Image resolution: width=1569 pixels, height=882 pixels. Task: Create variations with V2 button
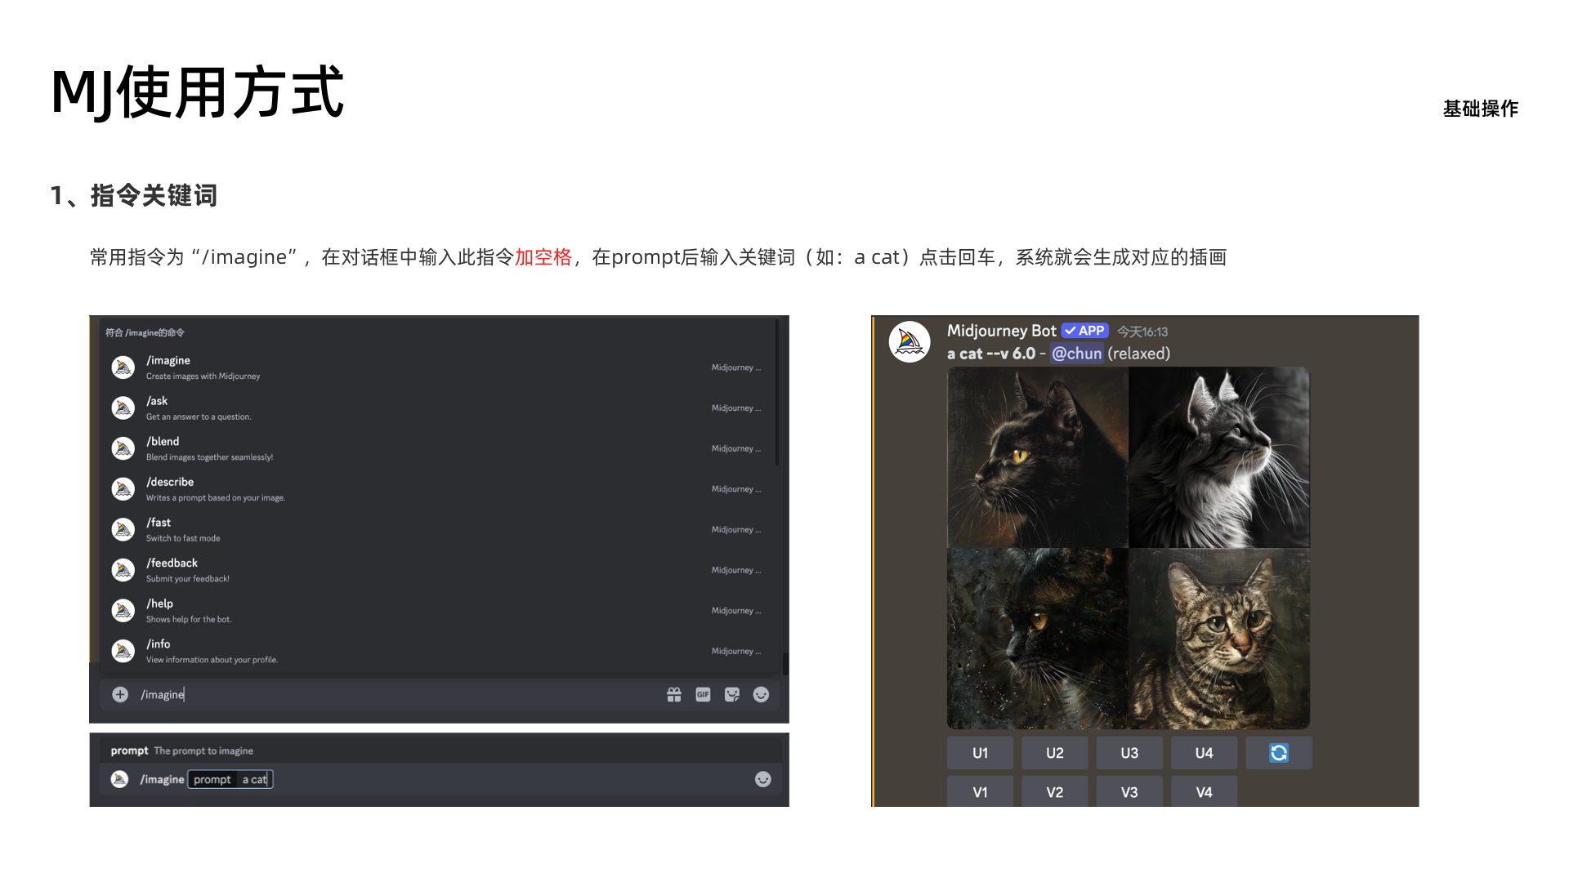point(1054,792)
